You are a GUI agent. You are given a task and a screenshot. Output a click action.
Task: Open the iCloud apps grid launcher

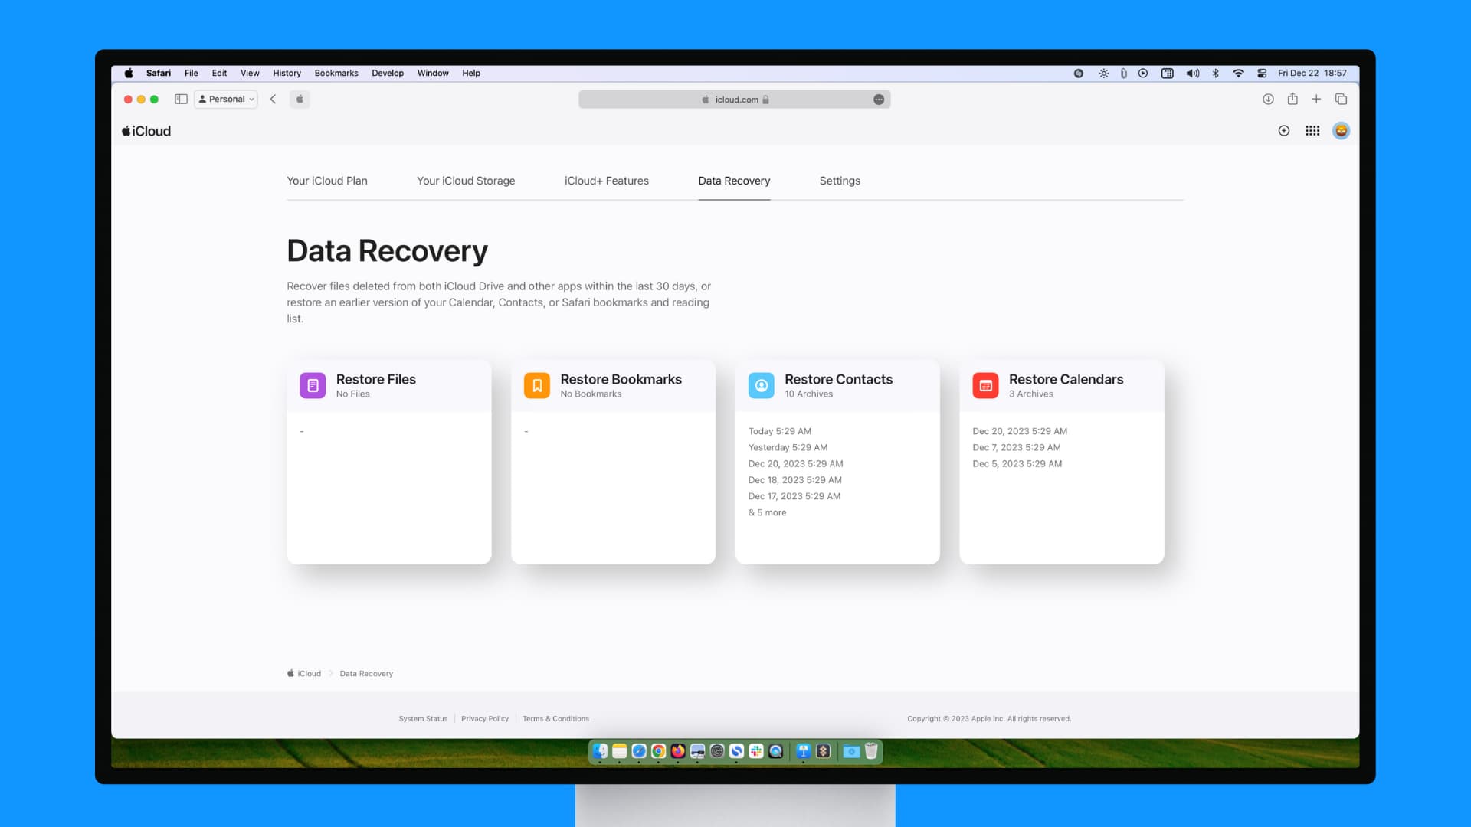pos(1312,130)
